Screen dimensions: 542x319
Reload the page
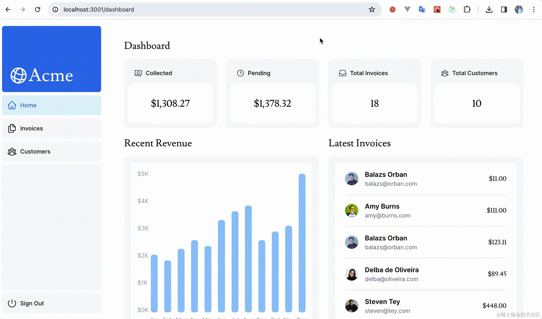(x=38, y=10)
